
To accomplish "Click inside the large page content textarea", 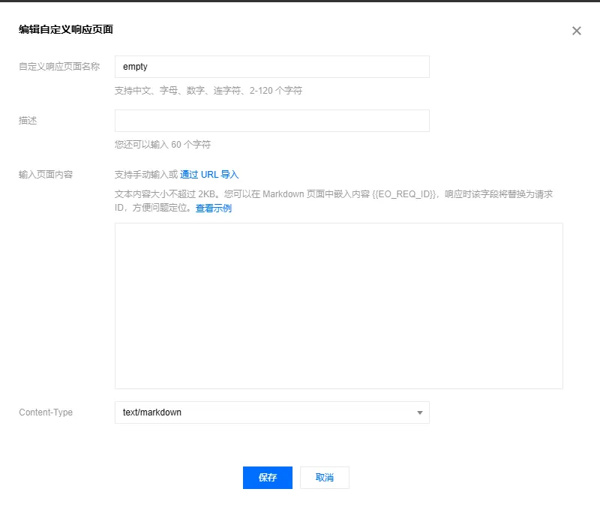I will (x=338, y=305).
